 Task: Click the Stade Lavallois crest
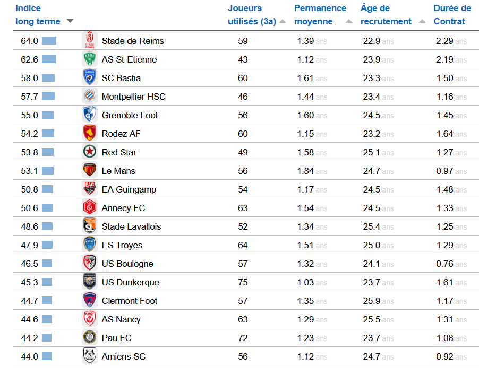click(90, 226)
